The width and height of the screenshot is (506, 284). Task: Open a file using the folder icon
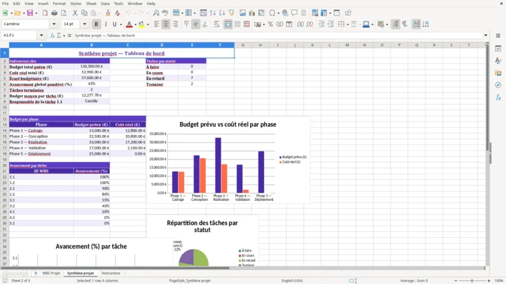(x=17, y=13)
